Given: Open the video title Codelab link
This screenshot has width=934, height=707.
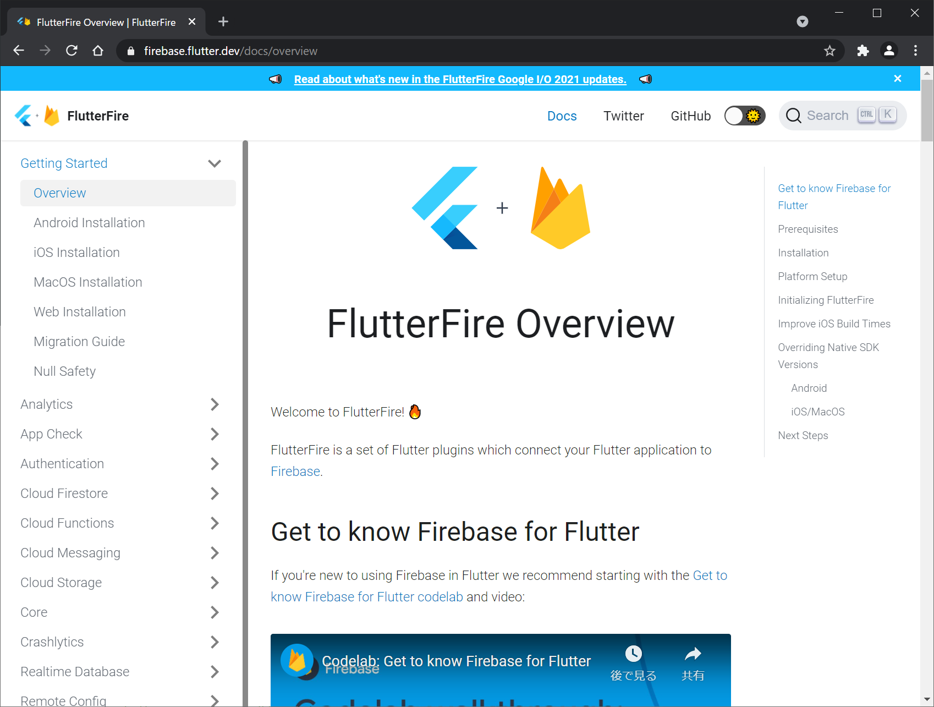Looking at the screenshot, I should point(456,661).
